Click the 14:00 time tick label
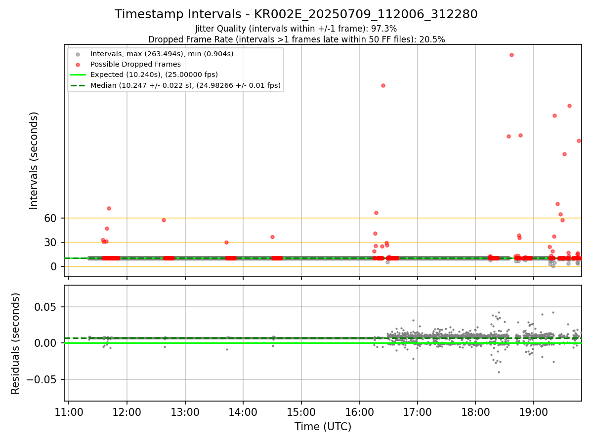The height and width of the screenshot is (444, 593). coord(243,411)
